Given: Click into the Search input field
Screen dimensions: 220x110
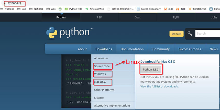Looking at the screenshot, I should 207,34.
